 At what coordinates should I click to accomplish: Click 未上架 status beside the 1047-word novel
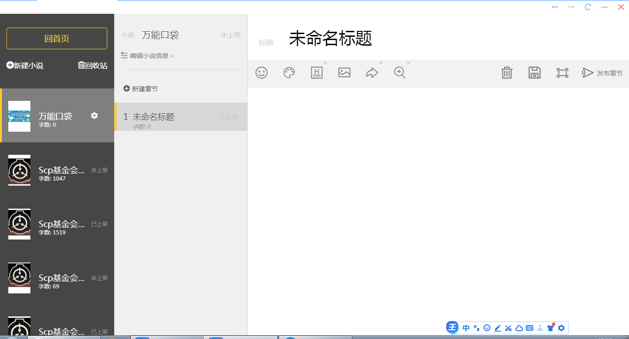pos(99,170)
